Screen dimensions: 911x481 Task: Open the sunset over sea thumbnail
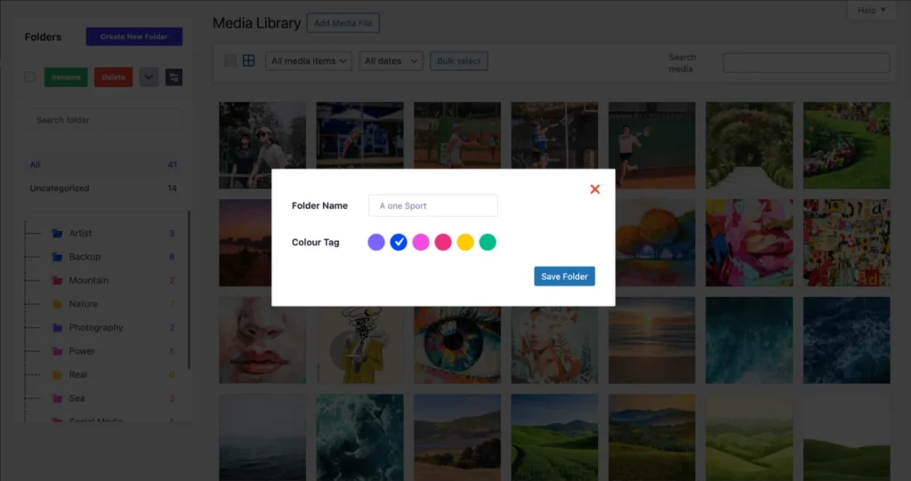coord(652,341)
